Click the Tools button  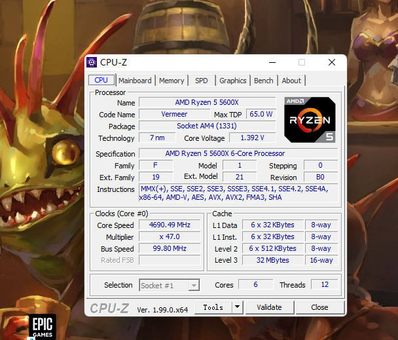(213, 307)
